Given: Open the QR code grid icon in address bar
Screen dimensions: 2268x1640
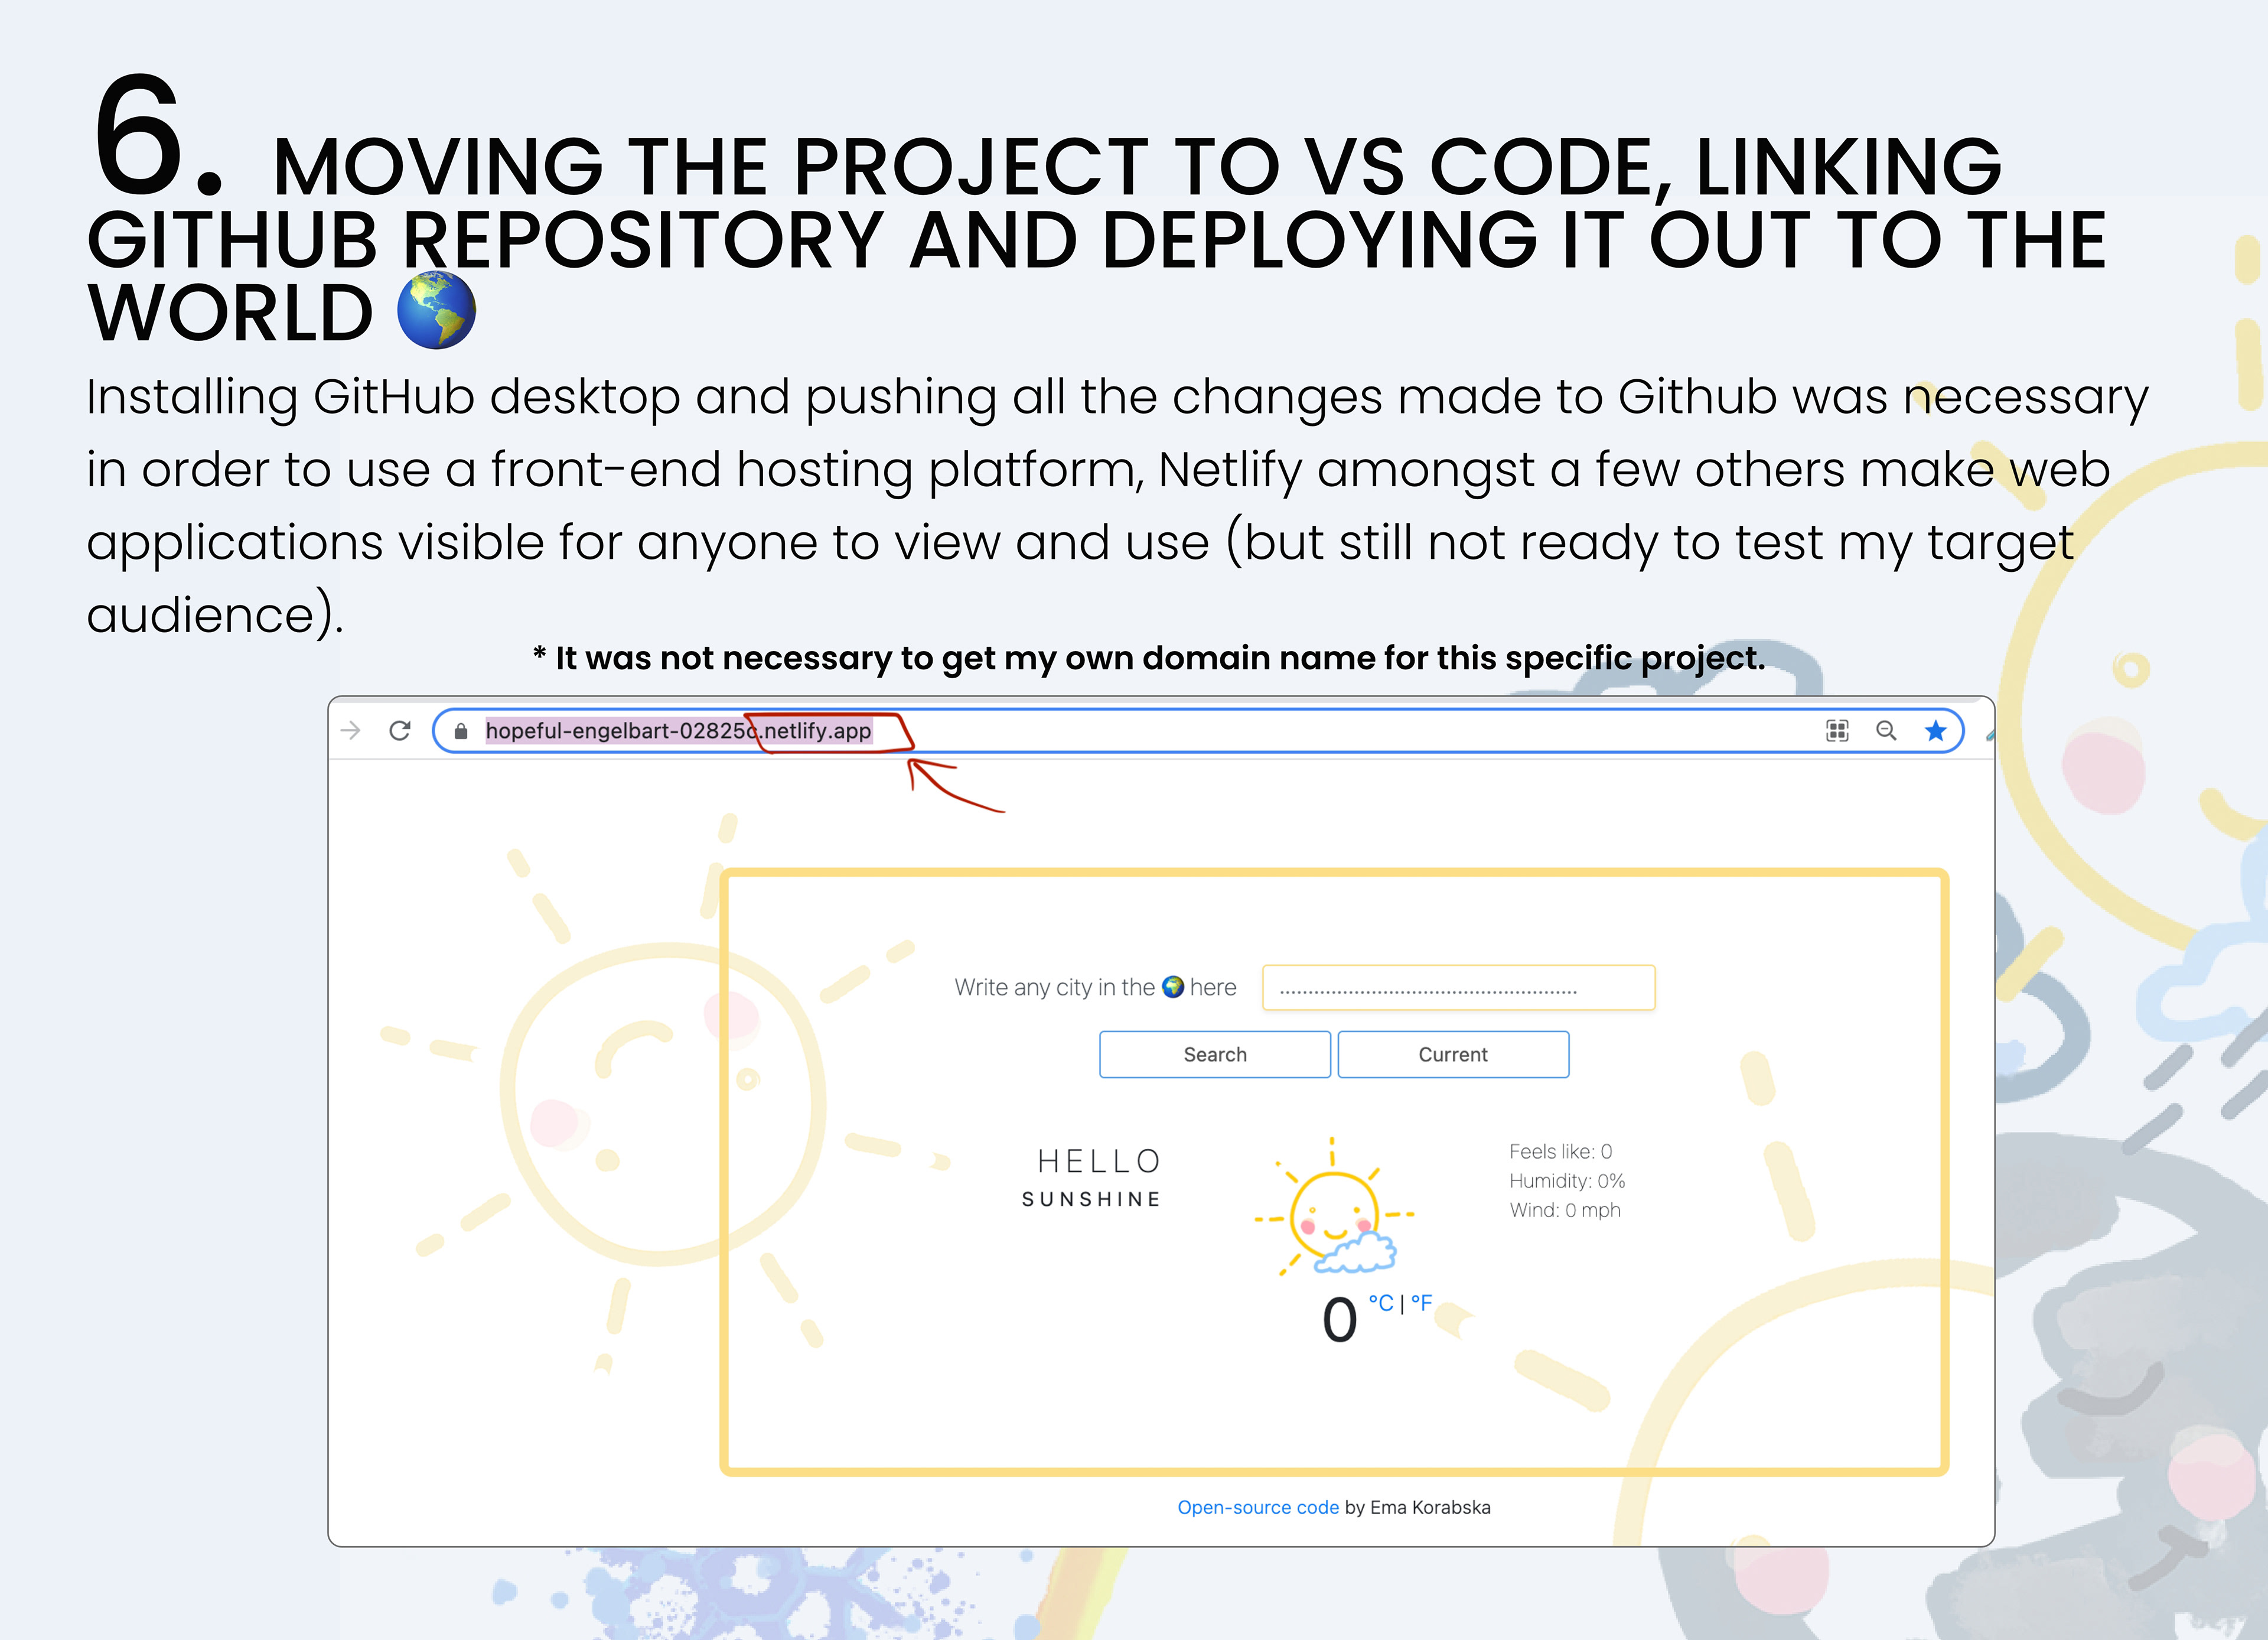Looking at the screenshot, I should [x=1837, y=731].
